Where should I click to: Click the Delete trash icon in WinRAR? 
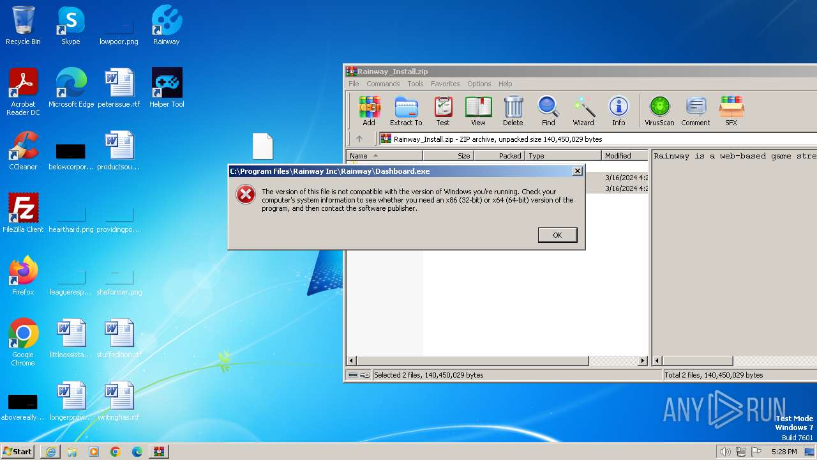pyautogui.click(x=513, y=111)
